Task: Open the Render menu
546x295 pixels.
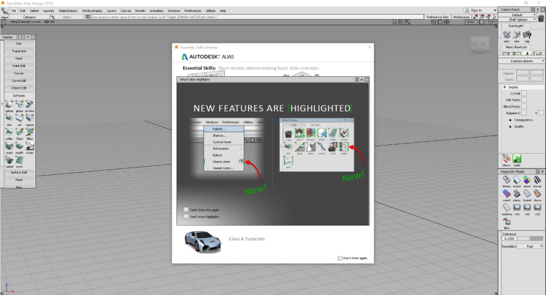Action: 141,11
